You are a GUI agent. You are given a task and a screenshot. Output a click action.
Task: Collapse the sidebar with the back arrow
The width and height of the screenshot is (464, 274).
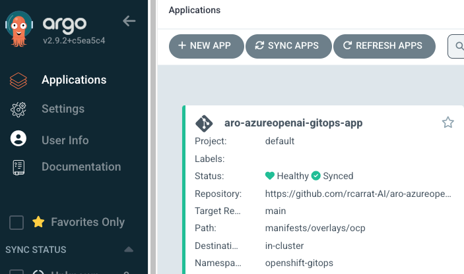[129, 21]
